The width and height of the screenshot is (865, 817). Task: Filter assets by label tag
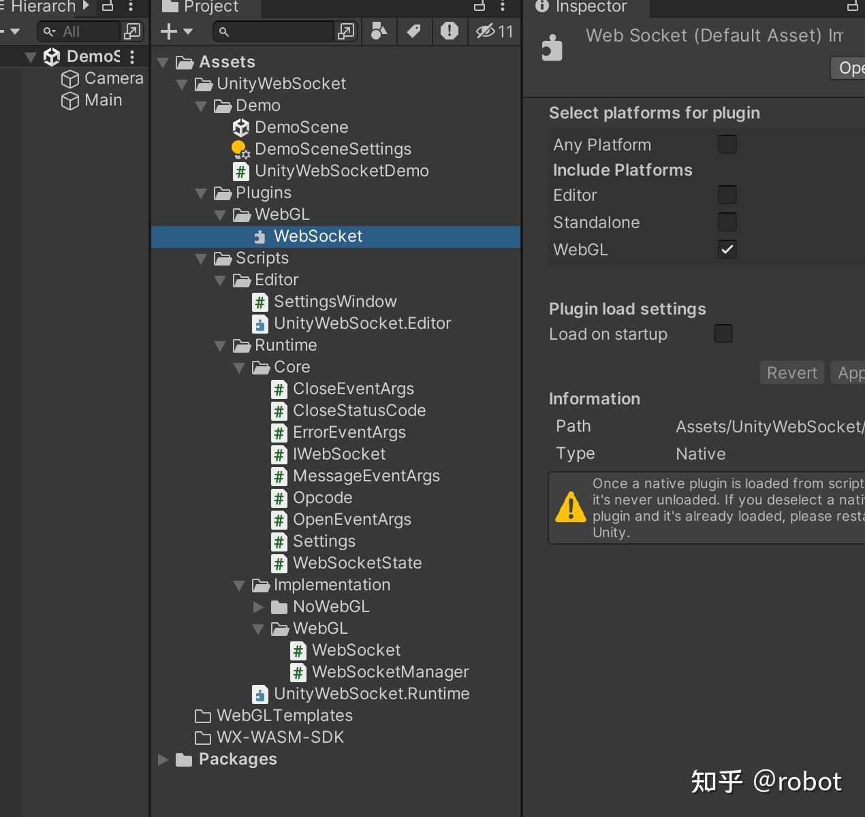pyautogui.click(x=413, y=31)
